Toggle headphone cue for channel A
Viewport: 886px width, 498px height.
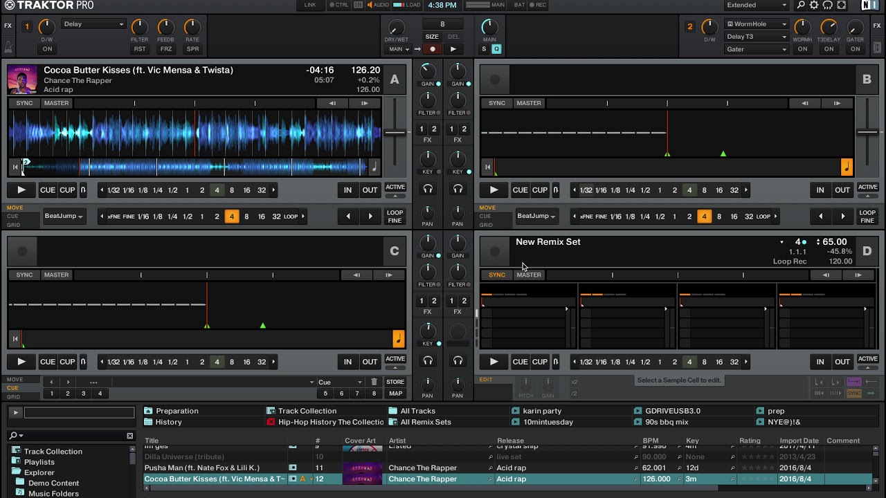tap(428, 189)
